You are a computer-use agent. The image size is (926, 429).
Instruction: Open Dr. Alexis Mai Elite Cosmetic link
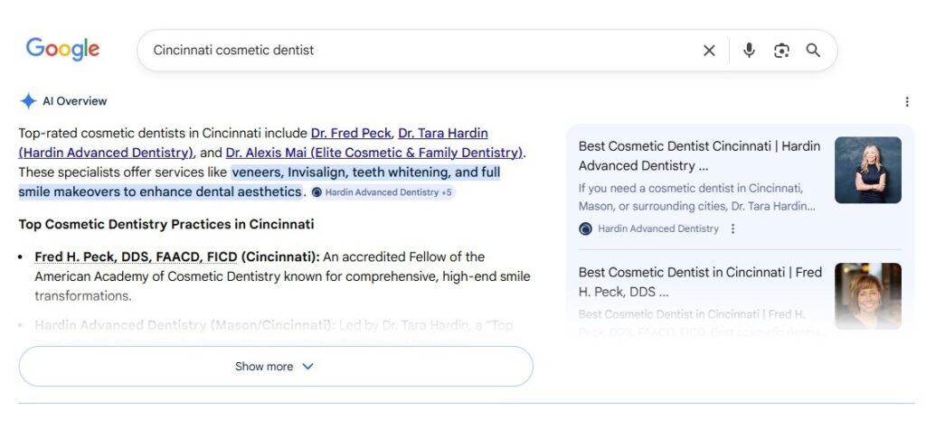click(x=374, y=153)
